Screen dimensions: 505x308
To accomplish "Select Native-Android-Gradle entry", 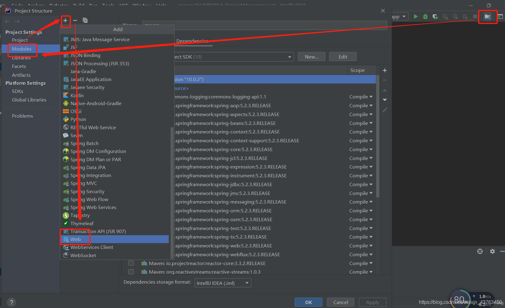I will coord(114,103).
